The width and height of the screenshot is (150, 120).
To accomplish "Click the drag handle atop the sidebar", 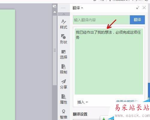I will (x=63, y=8).
